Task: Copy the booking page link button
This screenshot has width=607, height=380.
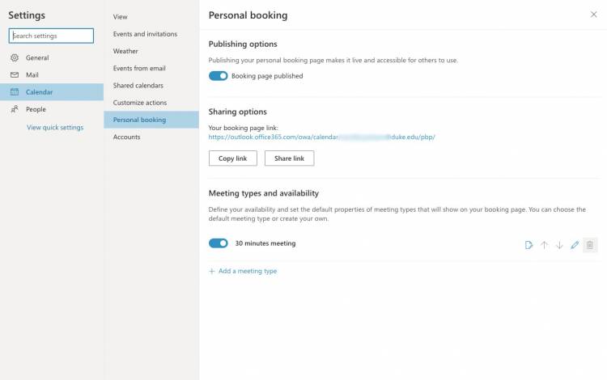Action: click(232, 158)
